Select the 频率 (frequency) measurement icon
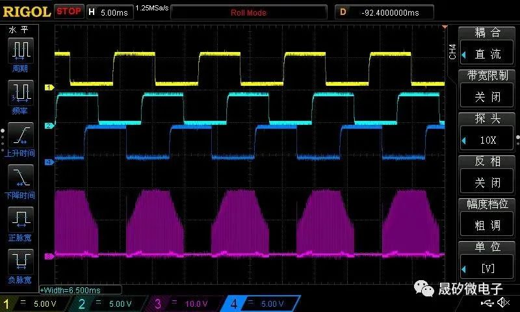 pyautogui.click(x=21, y=92)
